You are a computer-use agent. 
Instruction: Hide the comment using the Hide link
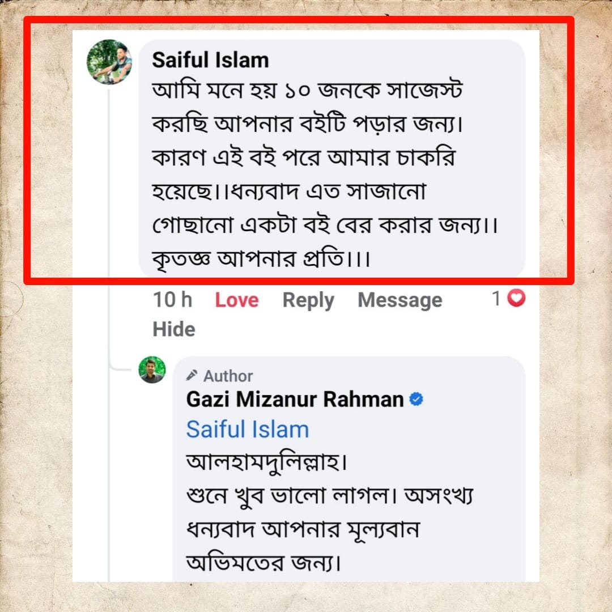(174, 329)
